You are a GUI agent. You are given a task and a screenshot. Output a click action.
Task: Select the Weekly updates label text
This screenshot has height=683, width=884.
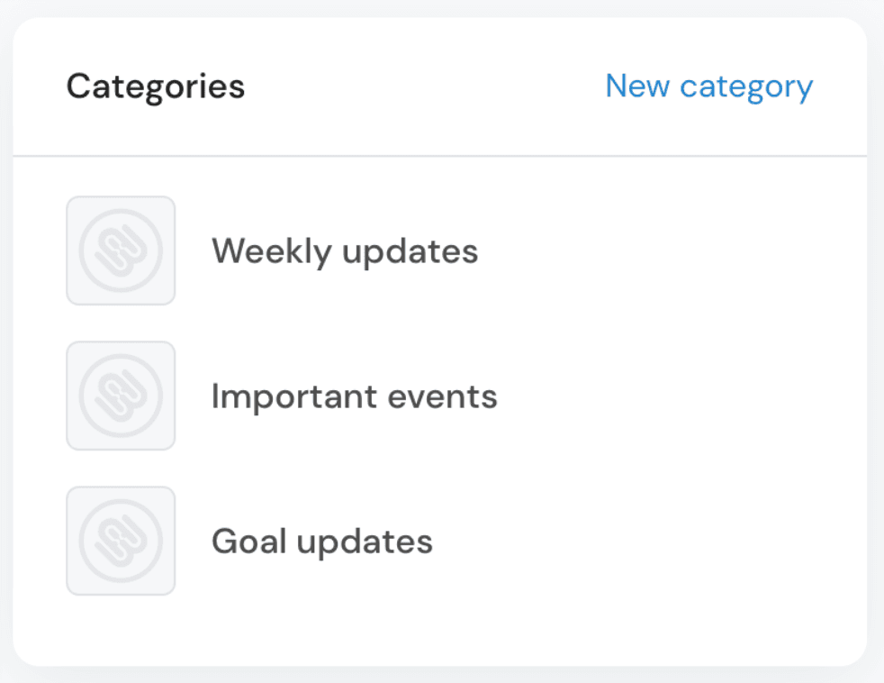(345, 250)
